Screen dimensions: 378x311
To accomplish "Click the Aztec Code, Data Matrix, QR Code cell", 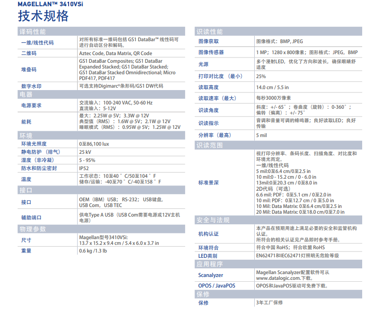I will [115, 53].
